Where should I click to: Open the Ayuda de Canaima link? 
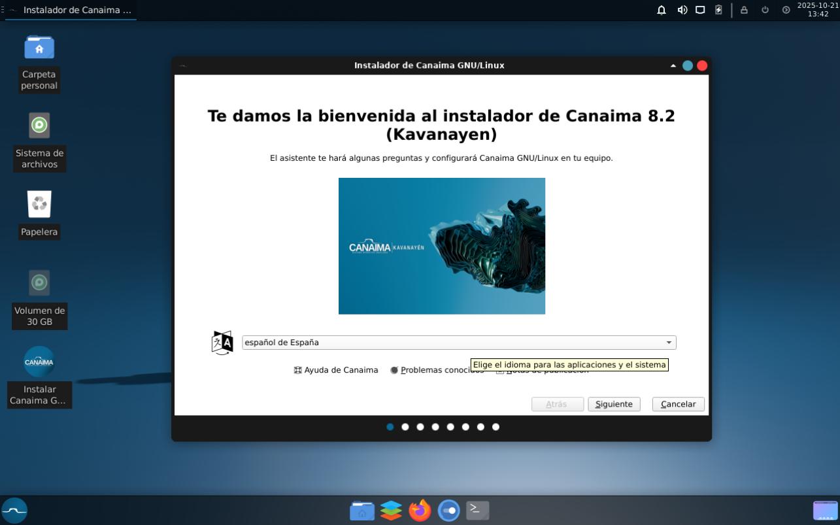336,370
